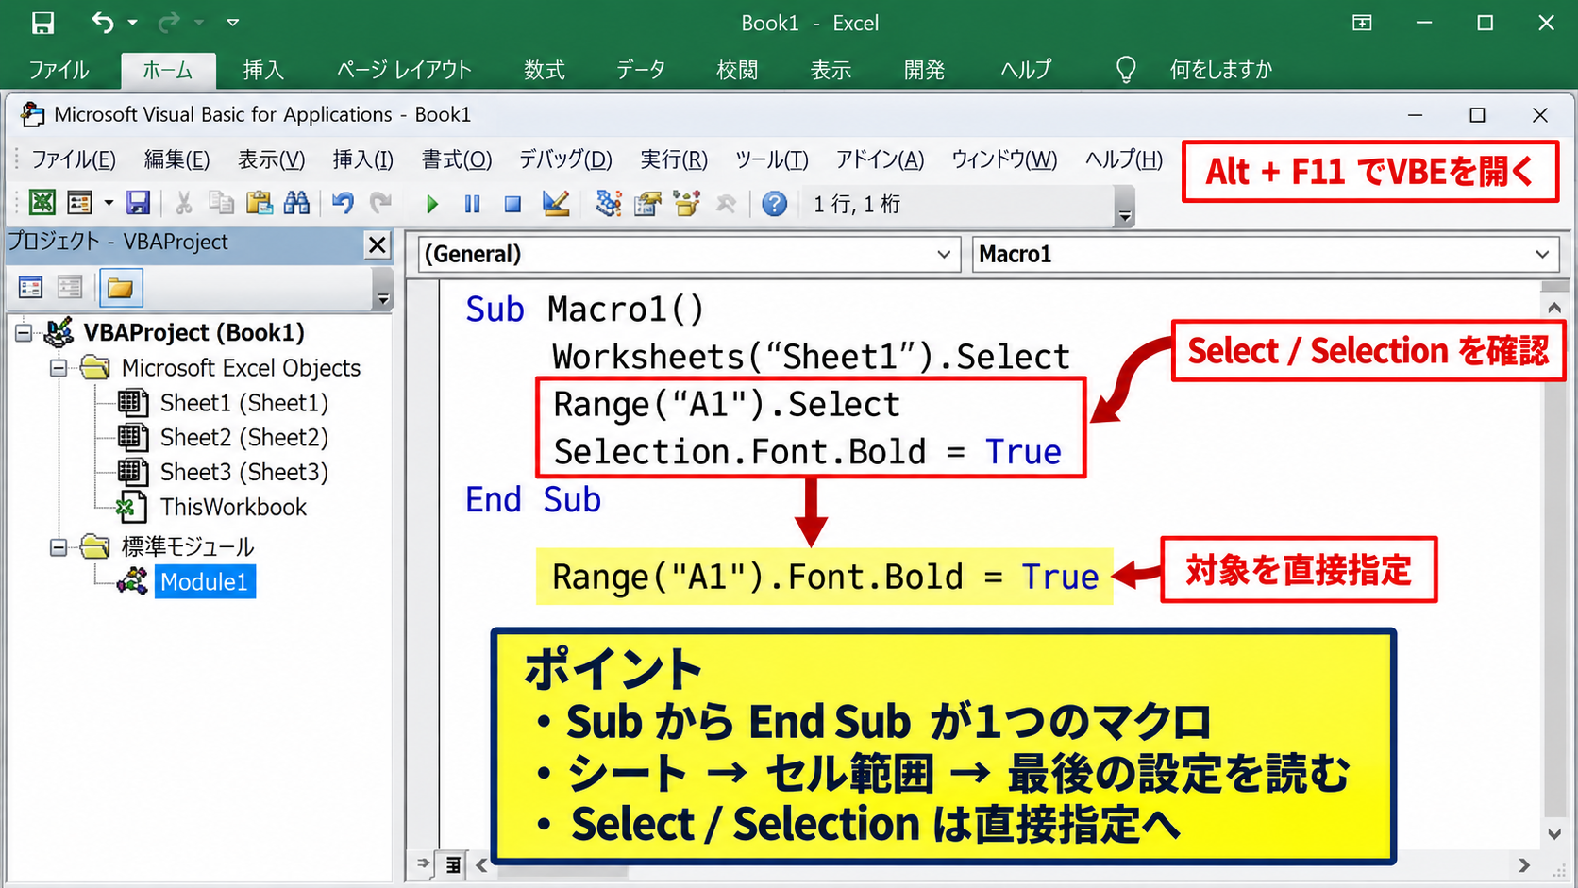The height and width of the screenshot is (888, 1578).
Task: Select Module1 in project tree
Action: pos(204,581)
